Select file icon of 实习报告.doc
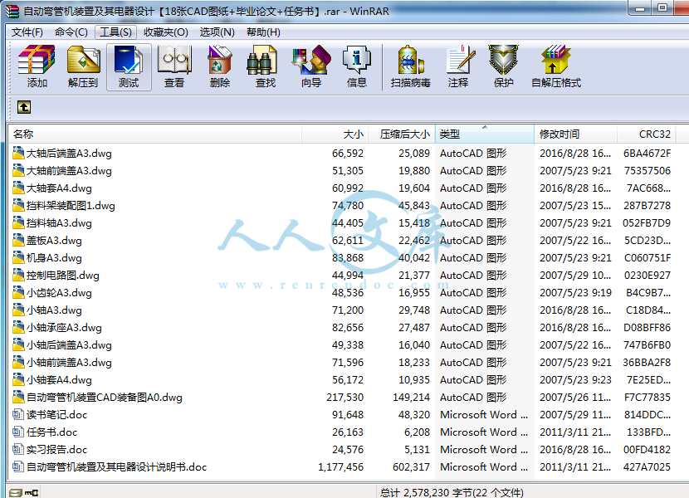The width and height of the screenshot is (689, 498). tap(18, 449)
